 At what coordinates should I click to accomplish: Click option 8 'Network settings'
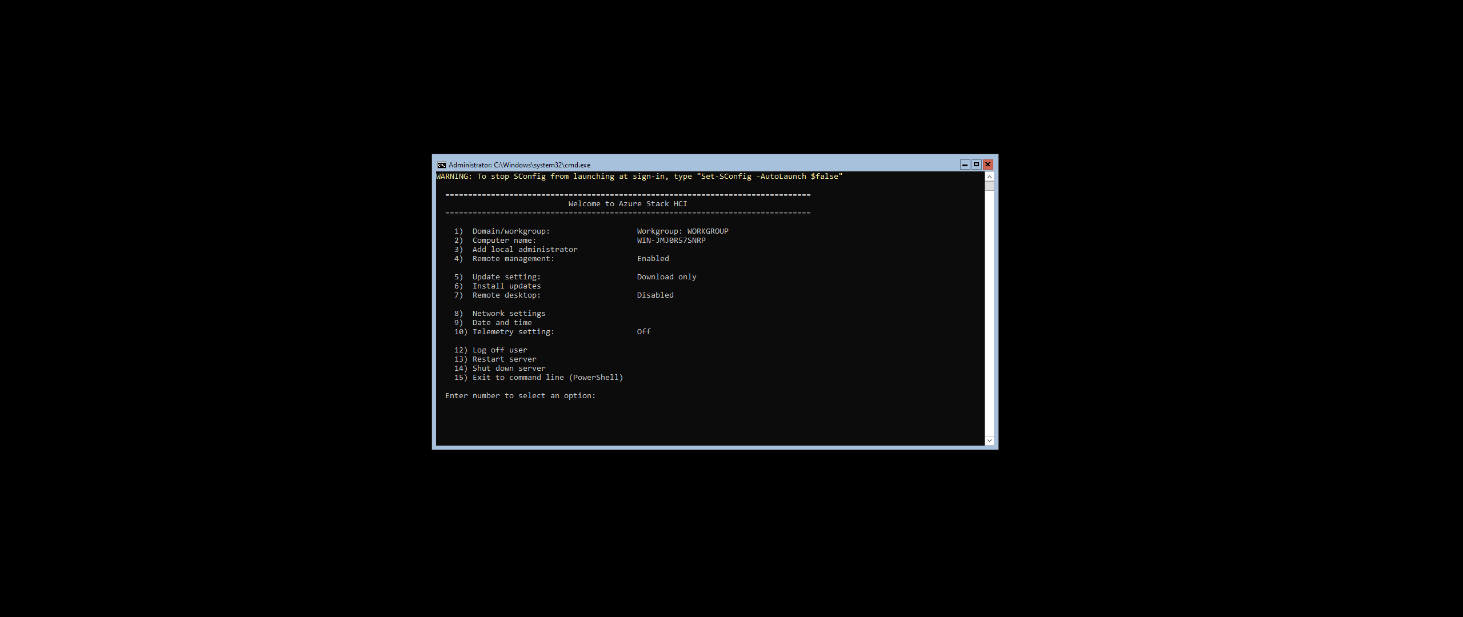click(x=509, y=314)
